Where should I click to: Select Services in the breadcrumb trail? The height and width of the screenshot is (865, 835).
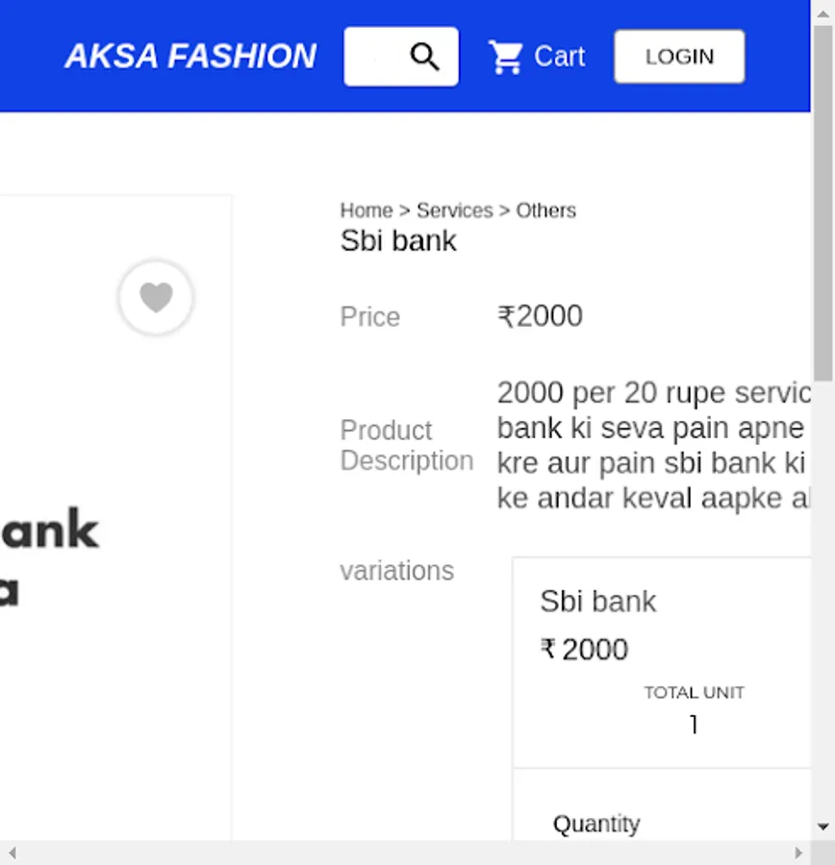pos(454,210)
